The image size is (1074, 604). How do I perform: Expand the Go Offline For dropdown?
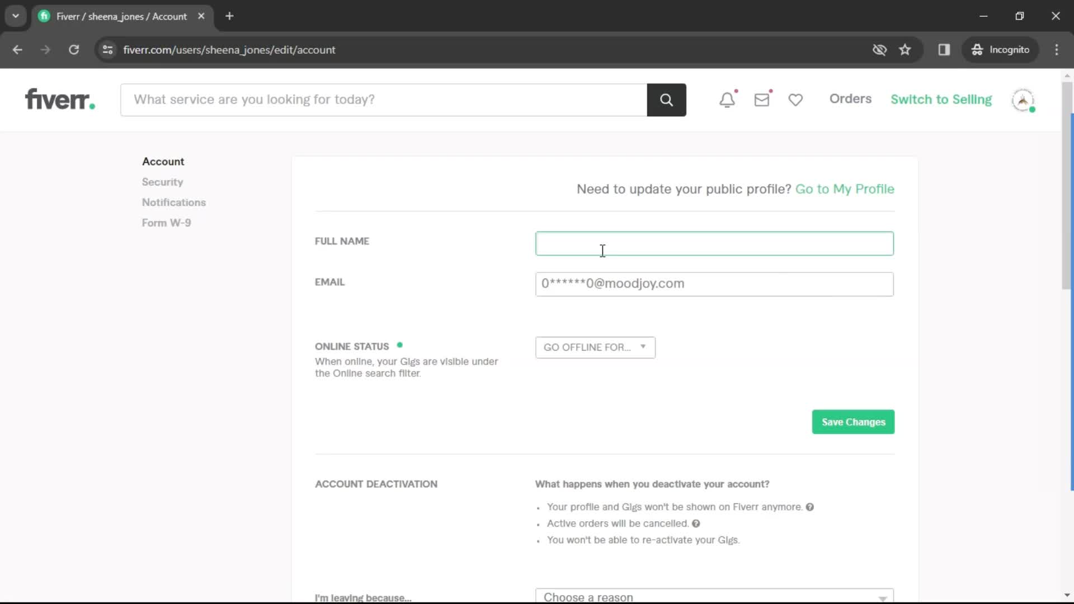tap(593, 347)
